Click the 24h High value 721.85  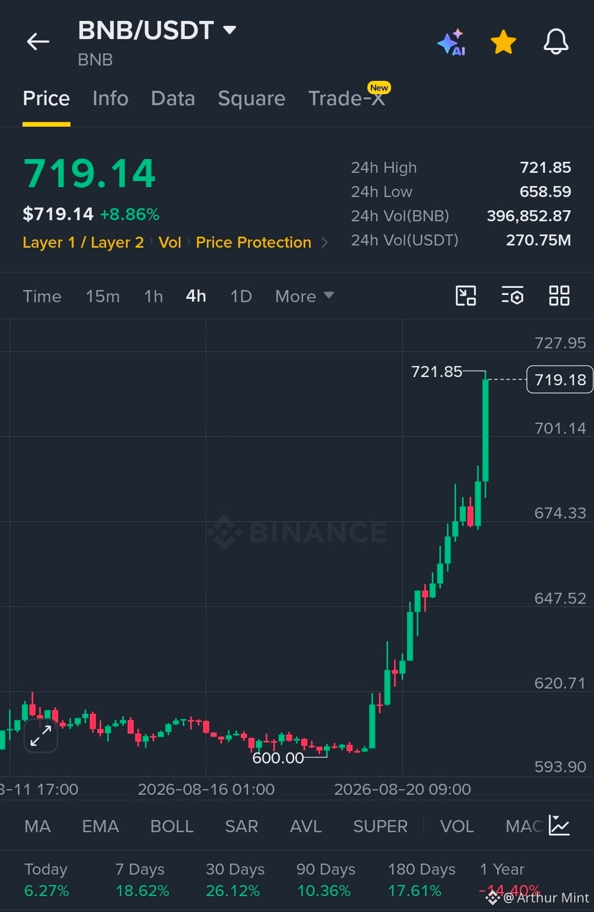546,167
